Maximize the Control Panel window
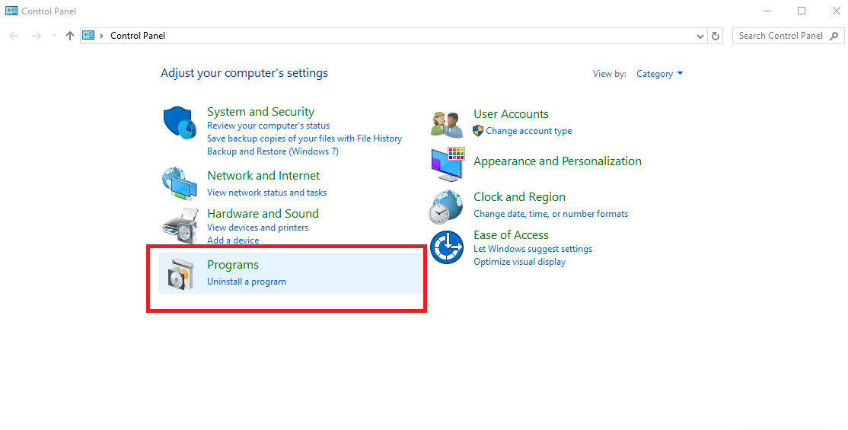The height and width of the screenshot is (430, 848). 802,11
